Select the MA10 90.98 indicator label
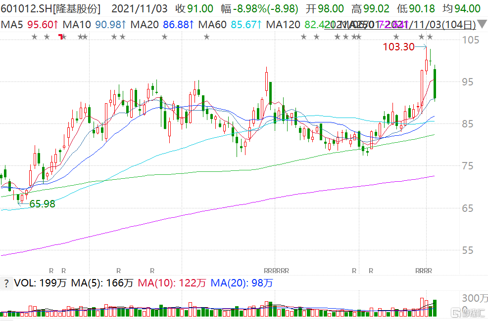Screen dimensions: 488x321 pos(95,24)
